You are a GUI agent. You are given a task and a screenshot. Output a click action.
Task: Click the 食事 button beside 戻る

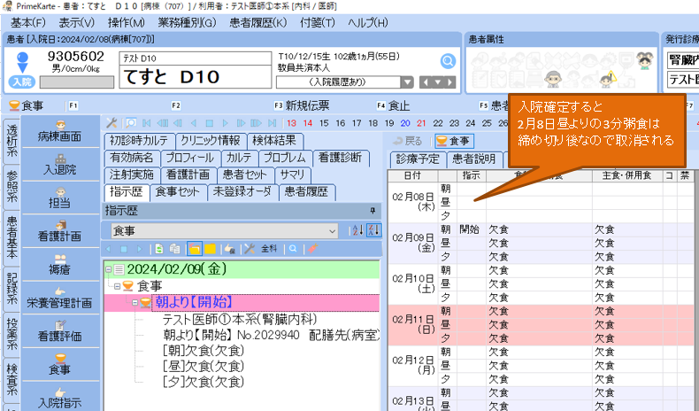453,141
